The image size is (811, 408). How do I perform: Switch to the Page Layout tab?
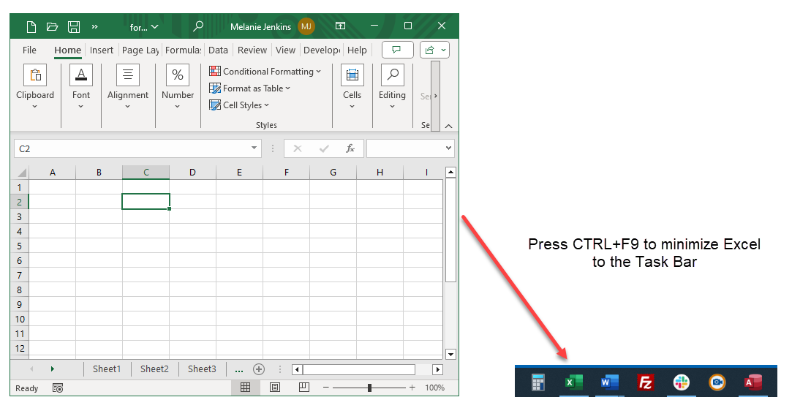tap(140, 50)
